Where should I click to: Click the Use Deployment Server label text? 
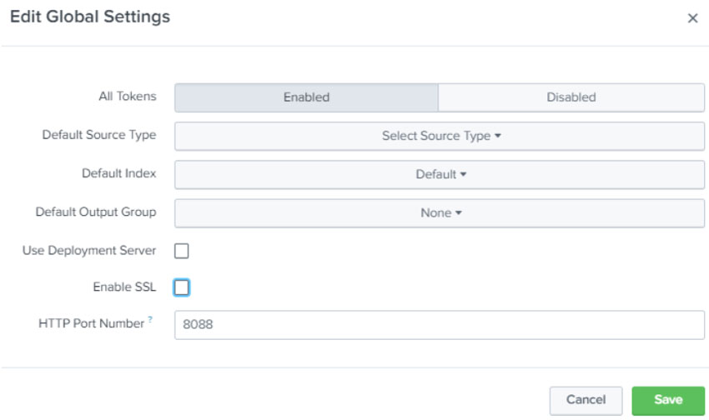tap(89, 251)
